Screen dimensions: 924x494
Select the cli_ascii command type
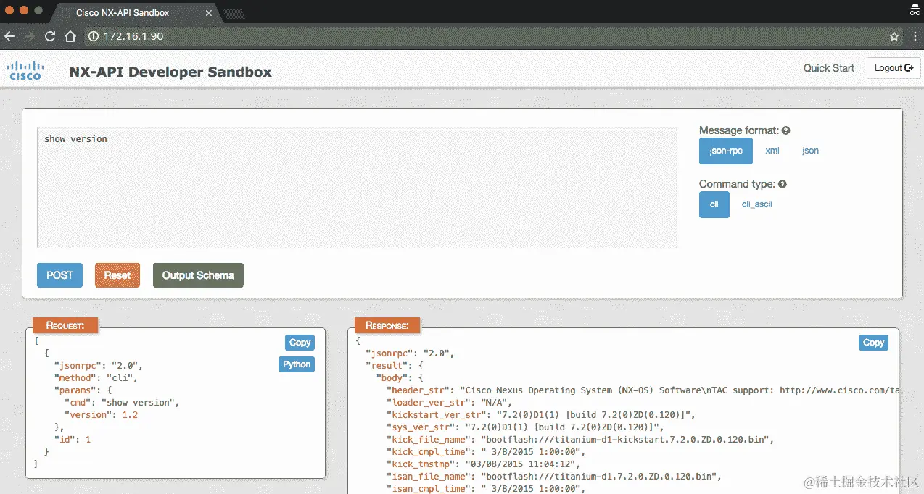(756, 204)
